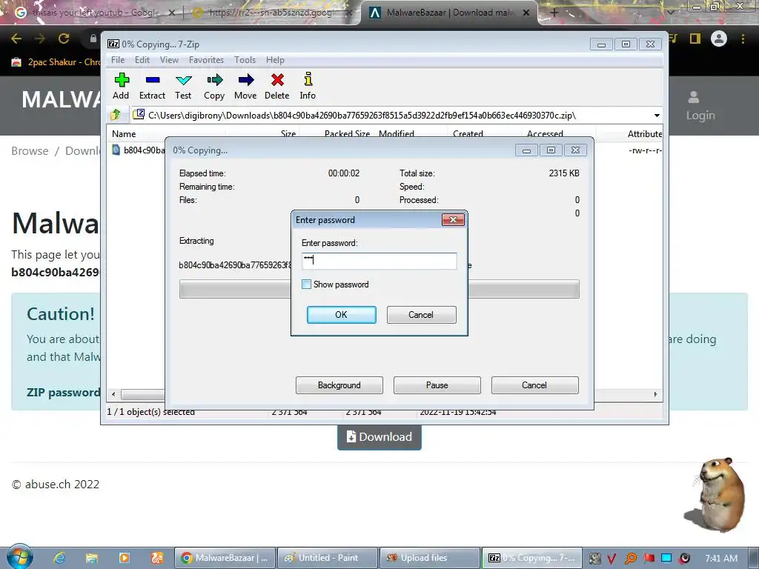Open the Help menu
This screenshot has width=759, height=569.
(x=275, y=60)
